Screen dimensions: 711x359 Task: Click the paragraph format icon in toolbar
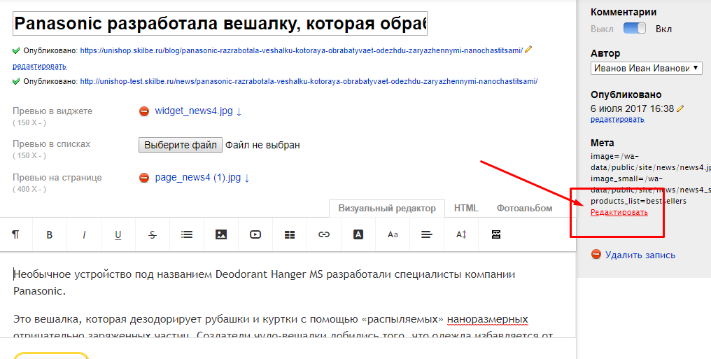15,235
